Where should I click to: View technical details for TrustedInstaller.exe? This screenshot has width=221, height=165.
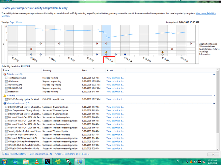coord(115,78)
